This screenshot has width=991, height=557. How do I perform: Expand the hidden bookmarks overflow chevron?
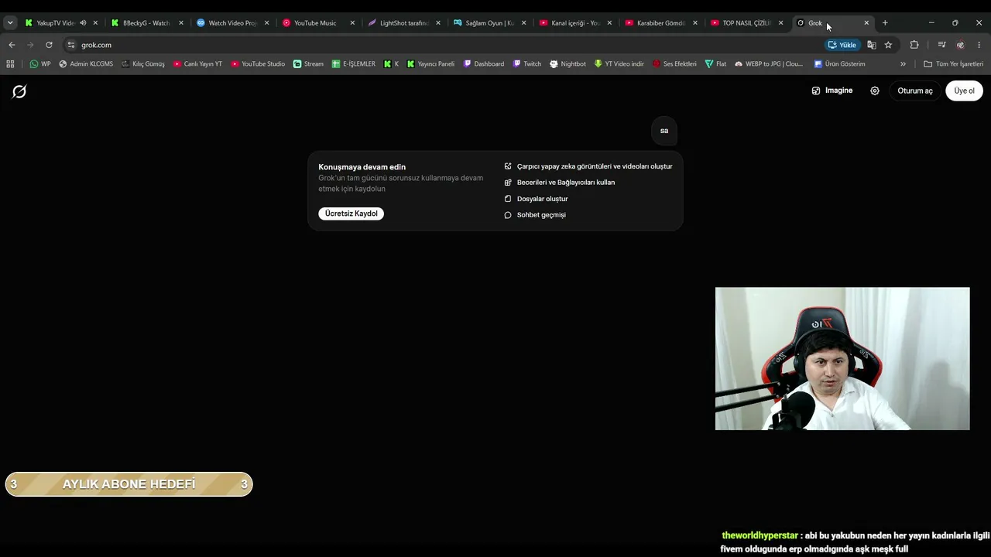[903, 64]
